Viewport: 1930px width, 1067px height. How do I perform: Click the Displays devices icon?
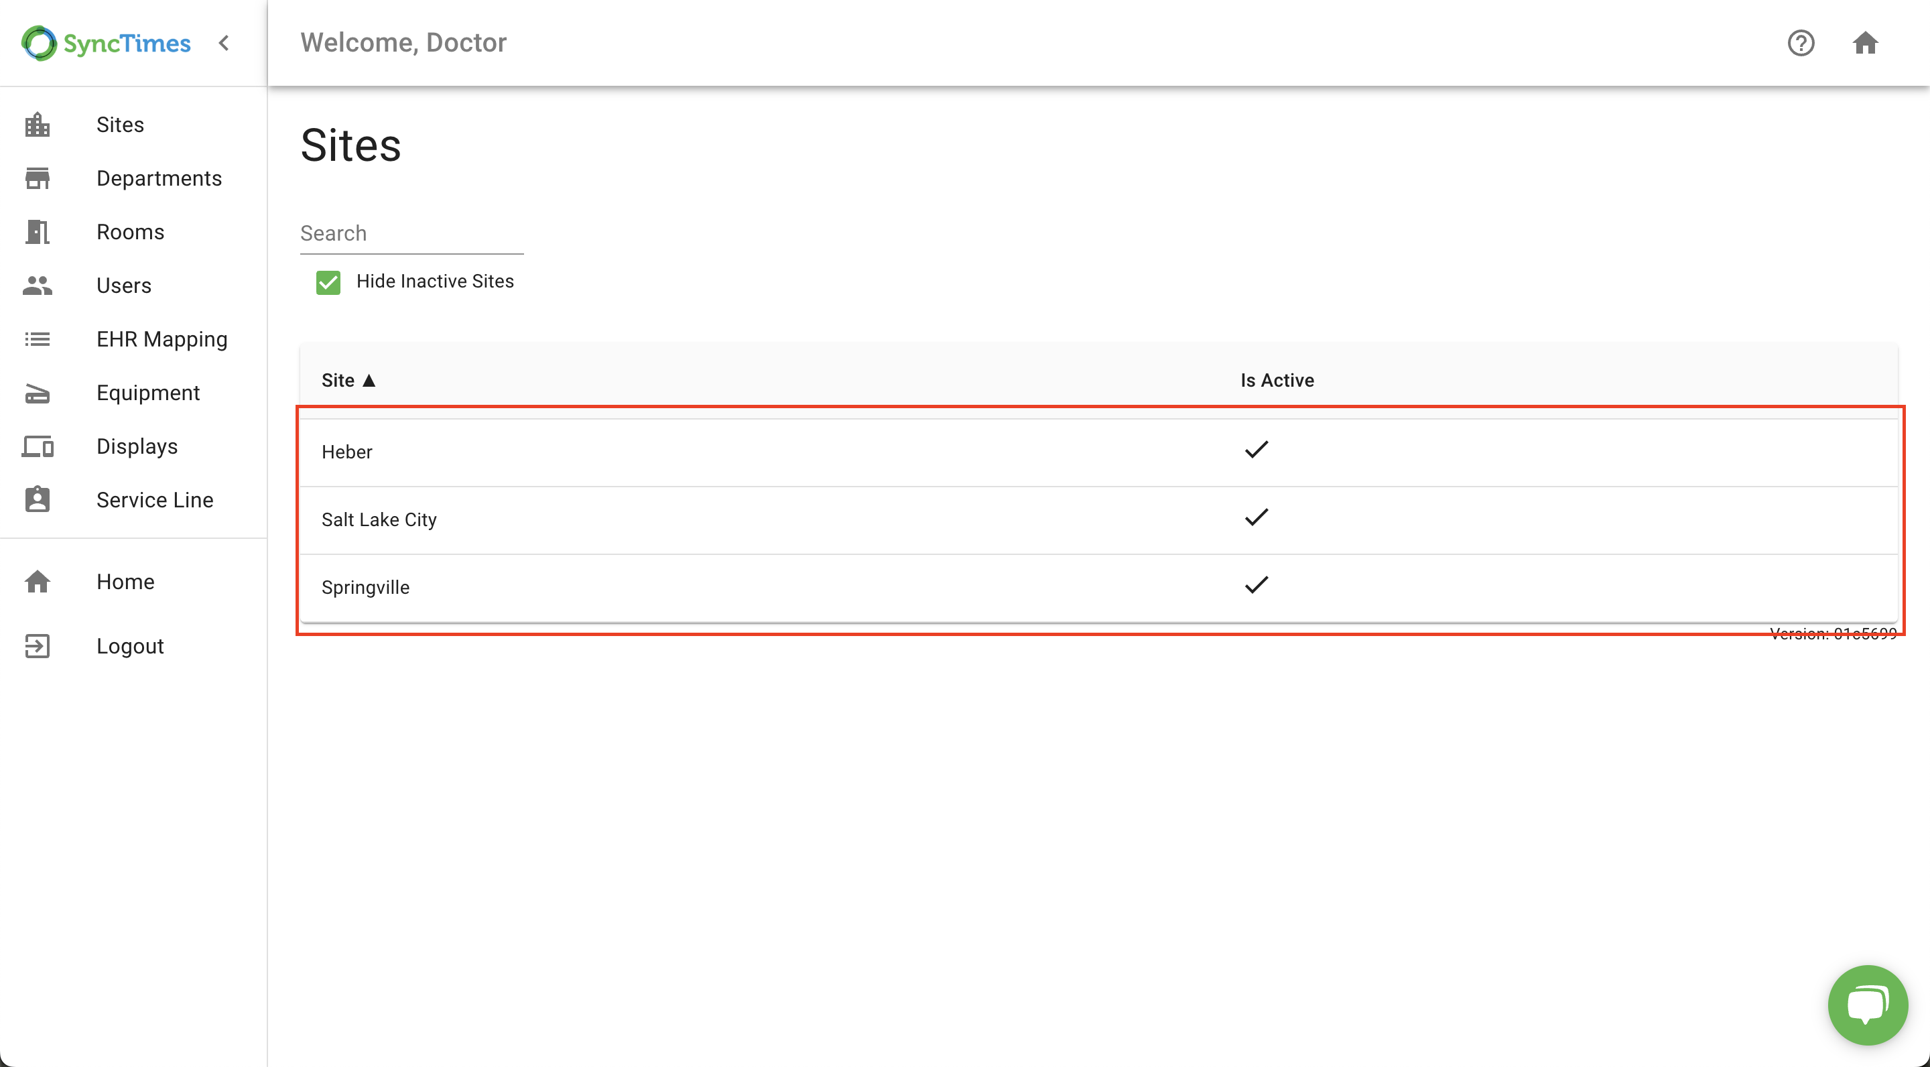pyautogui.click(x=38, y=446)
